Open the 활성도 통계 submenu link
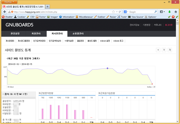Screen dimensions: 180x124 point(92,41)
